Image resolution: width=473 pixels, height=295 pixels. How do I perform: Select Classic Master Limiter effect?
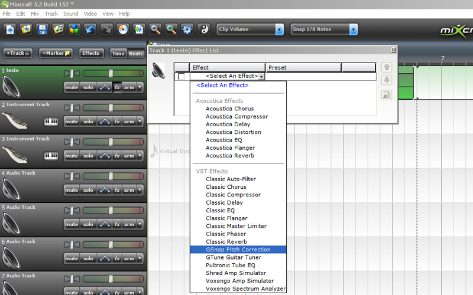pos(236,226)
